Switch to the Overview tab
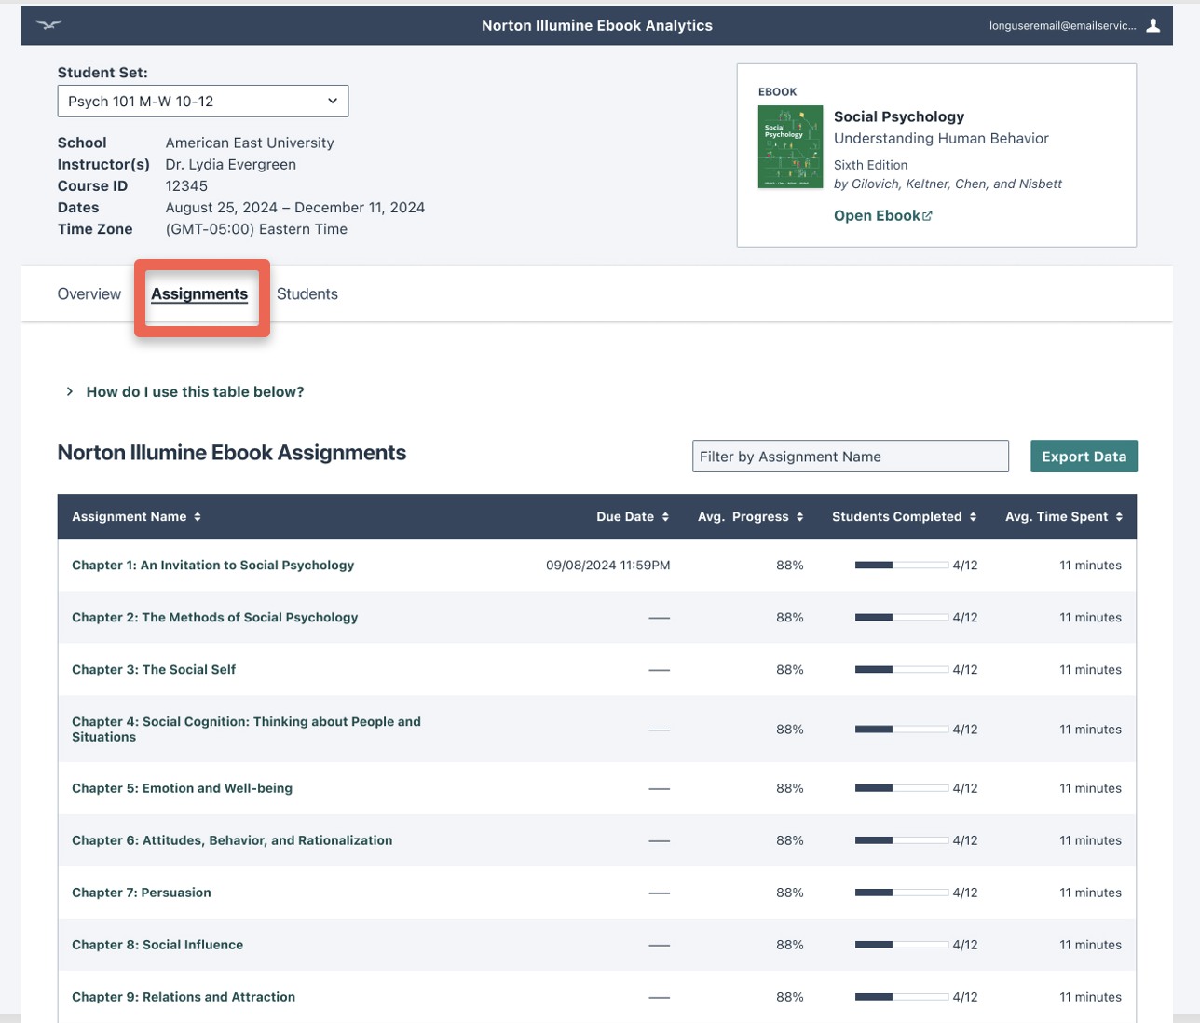The height and width of the screenshot is (1023, 1200). coord(89,293)
